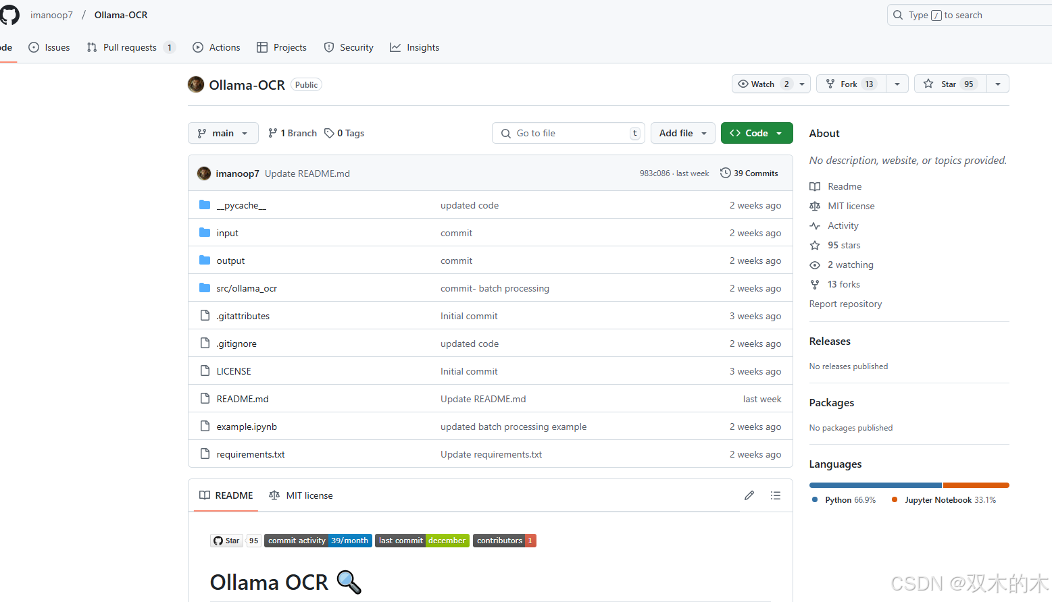This screenshot has width=1052, height=602.
Task: Click the README.md file icon
Action: (x=205, y=398)
